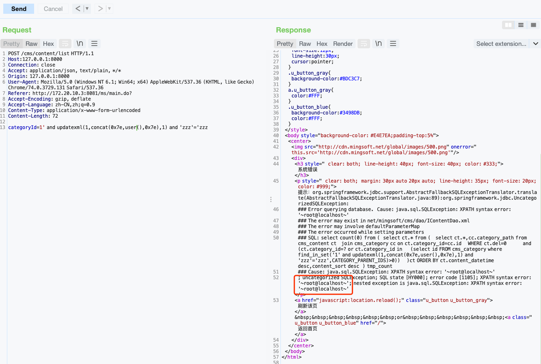Click the Accept-Encoding: gzip, deflate header
The height and width of the screenshot is (364, 541).
50,99
